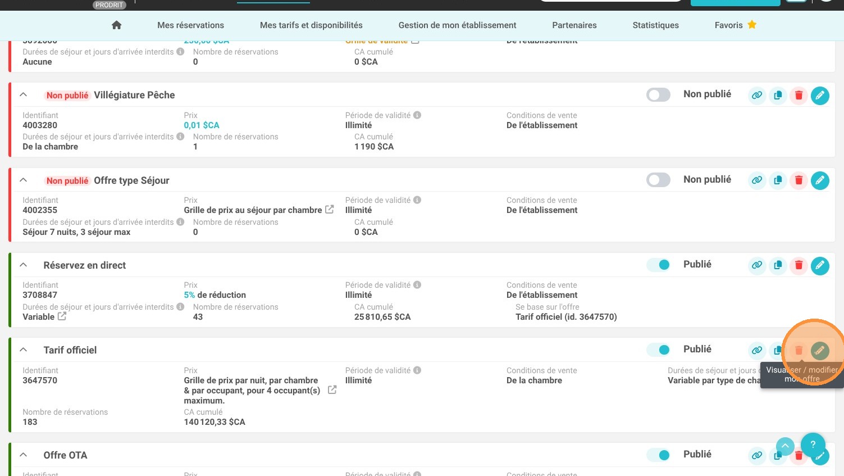Edit the Tarif officiel offer
Image resolution: width=844 pixels, height=476 pixels.
click(820, 351)
